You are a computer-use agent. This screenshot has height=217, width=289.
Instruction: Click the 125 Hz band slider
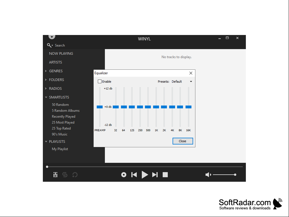[132, 107]
